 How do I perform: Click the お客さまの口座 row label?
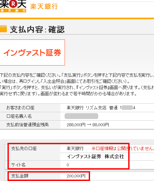point(21,108)
